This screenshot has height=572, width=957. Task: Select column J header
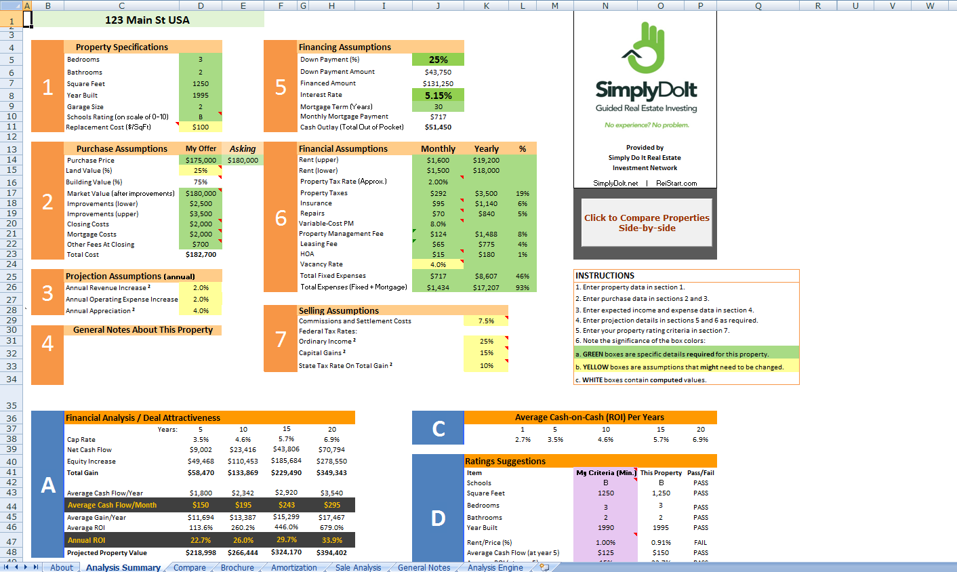pos(438,5)
